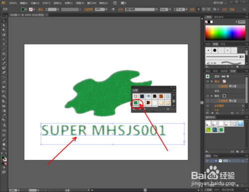Select the Selection tool in toolbox

pos(4,20)
